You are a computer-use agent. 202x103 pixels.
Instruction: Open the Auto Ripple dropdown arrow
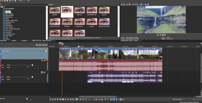(x=118, y=99)
